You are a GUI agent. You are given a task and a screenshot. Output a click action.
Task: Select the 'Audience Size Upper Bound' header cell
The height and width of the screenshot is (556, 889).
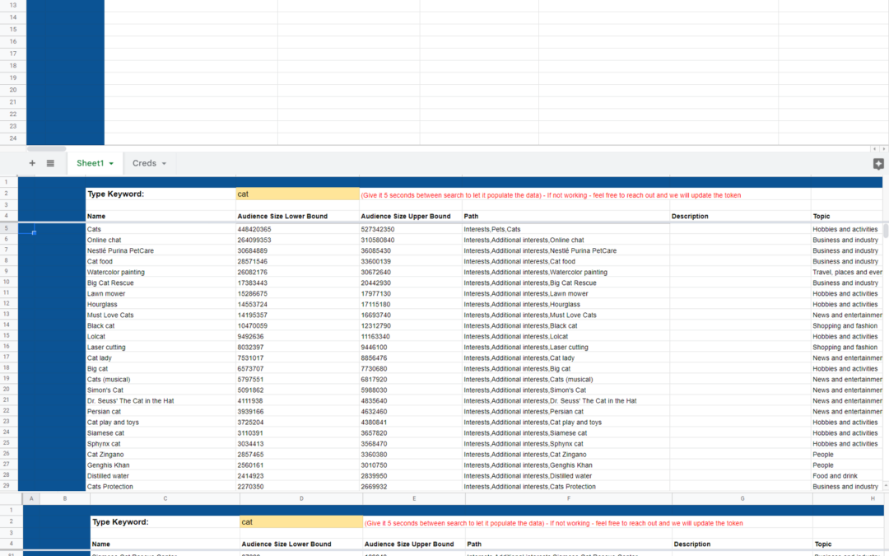pyautogui.click(x=406, y=216)
